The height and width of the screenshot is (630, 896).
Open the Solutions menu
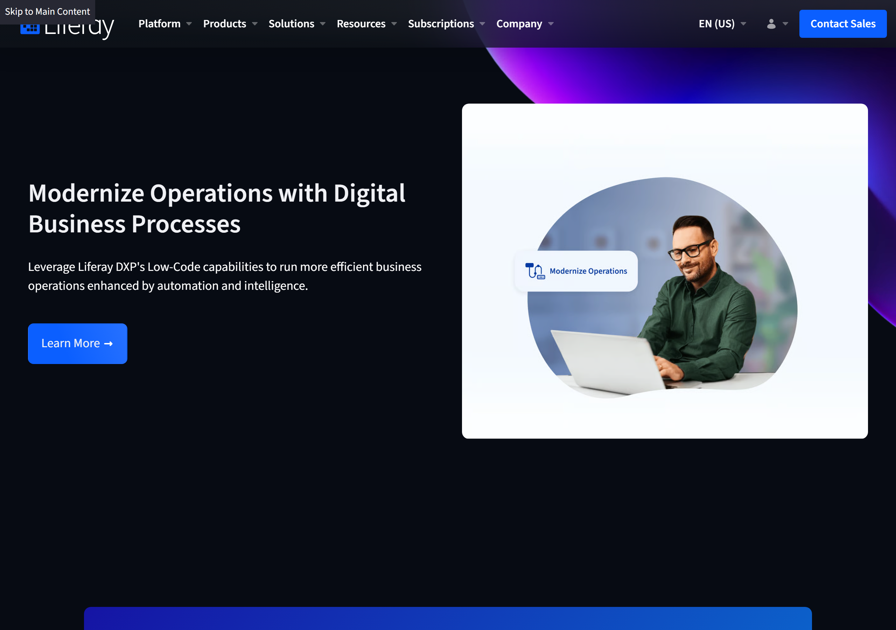tap(291, 24)
